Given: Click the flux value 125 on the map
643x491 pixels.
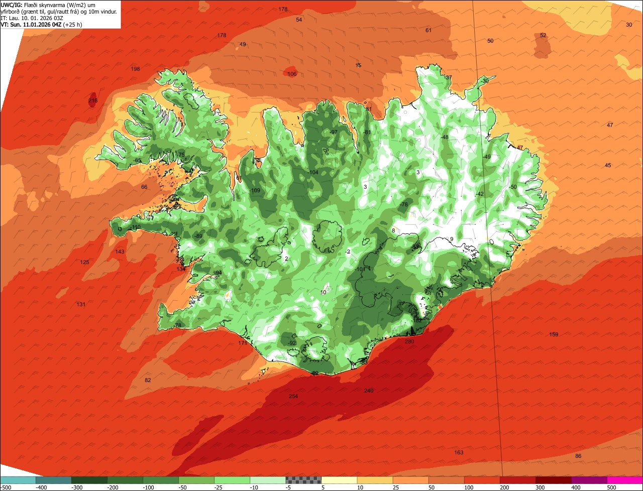Looking at the screenshot, I should tap(84, 262).
